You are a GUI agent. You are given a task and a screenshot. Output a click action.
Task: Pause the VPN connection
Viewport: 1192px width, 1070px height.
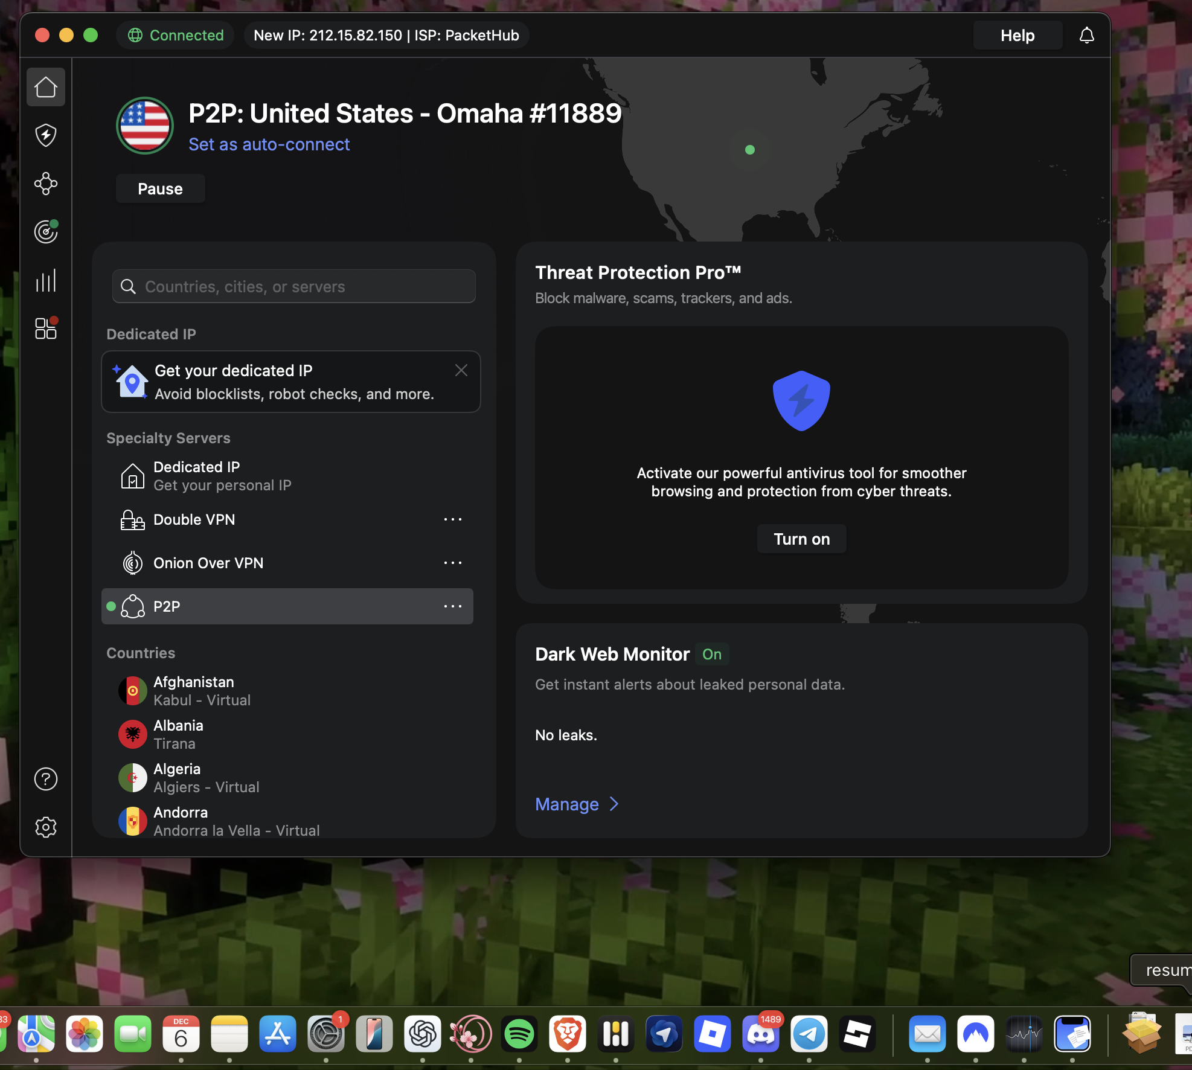(x=160, y=189)
